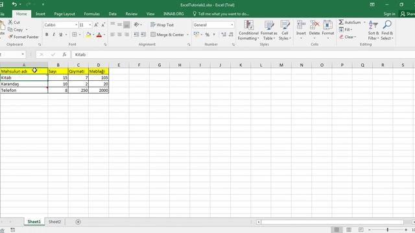Screen dimensions: 415x233
Task: Click the Increase Decimal icon
Action: [x=224, y=34]
